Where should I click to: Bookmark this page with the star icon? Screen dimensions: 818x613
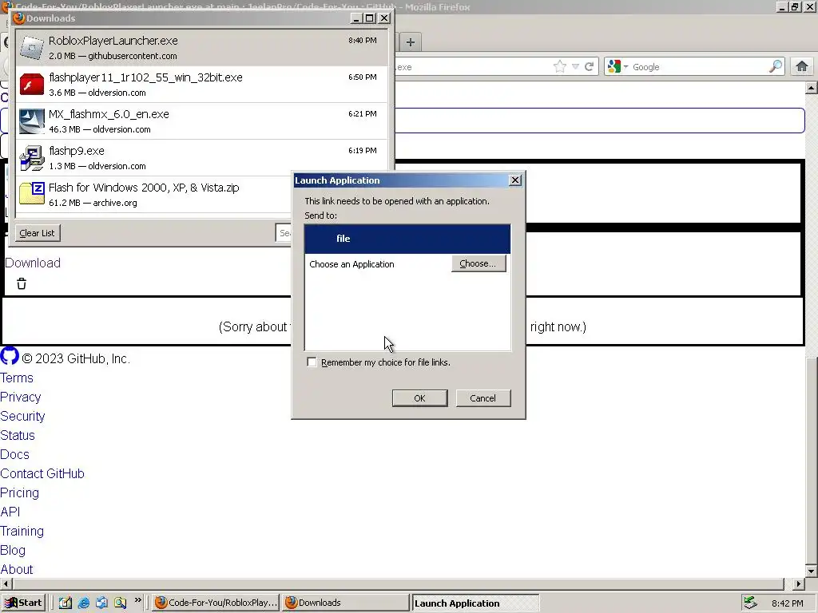click(x=560, y=67)
